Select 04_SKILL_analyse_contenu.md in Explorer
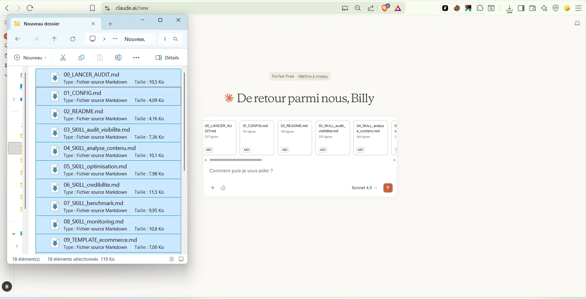 [108, 151]
